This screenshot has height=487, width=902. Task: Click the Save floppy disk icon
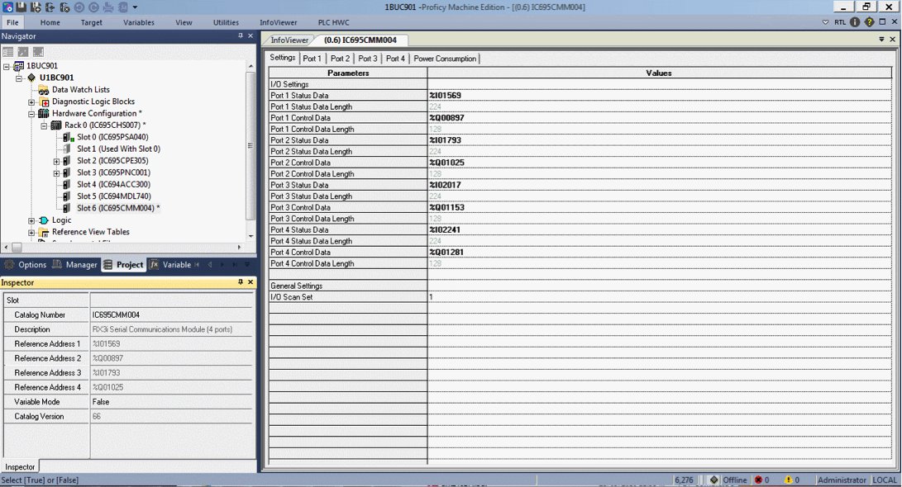[x=21, y=7]
